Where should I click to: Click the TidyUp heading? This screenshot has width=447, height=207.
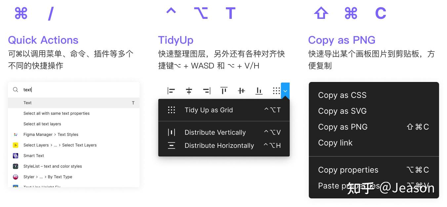point(176,40)
